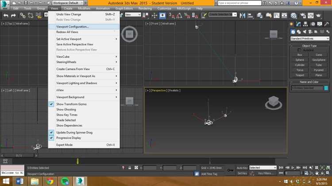
Task: Click the save file icon in quick access bar
Action: click(x=26, y=3)
